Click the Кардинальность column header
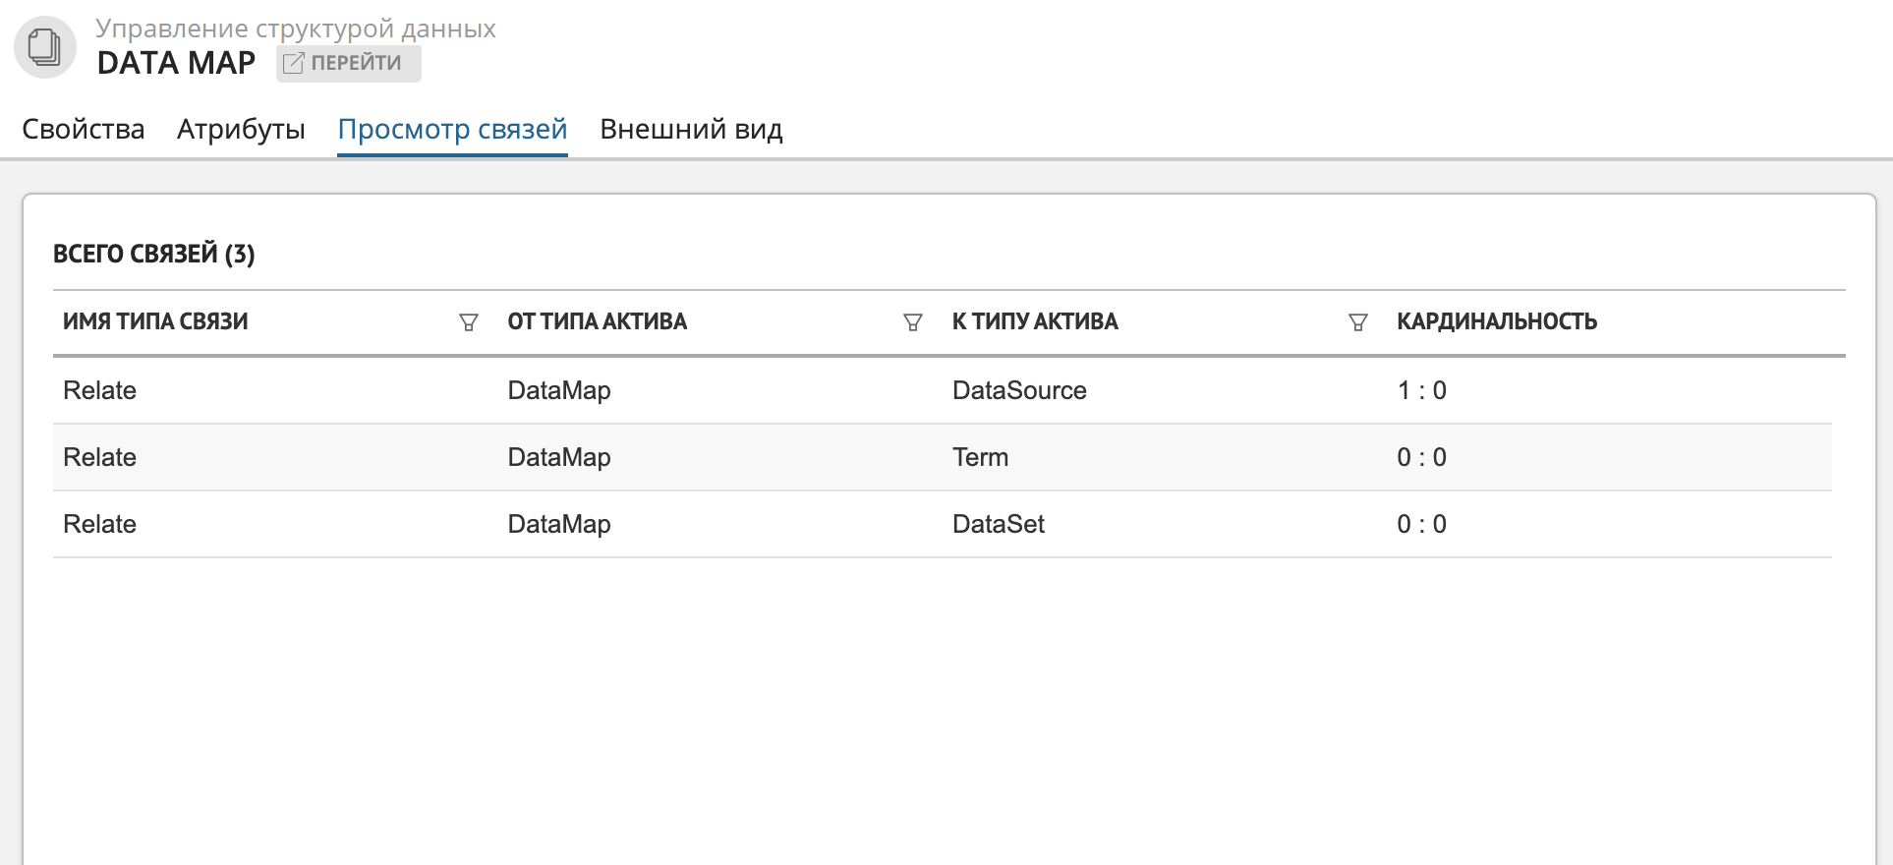Screen dimensions: 1893x865 (1497, 321)
